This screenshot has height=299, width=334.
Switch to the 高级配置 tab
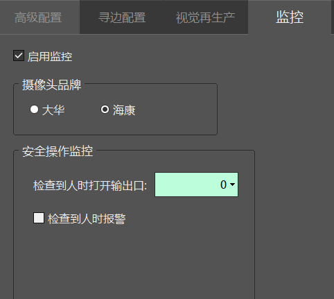point(39,17)
